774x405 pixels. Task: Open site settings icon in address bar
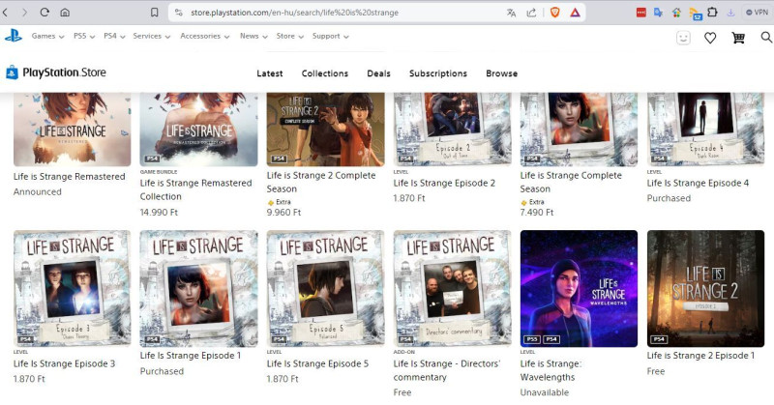tap(179, 13)
